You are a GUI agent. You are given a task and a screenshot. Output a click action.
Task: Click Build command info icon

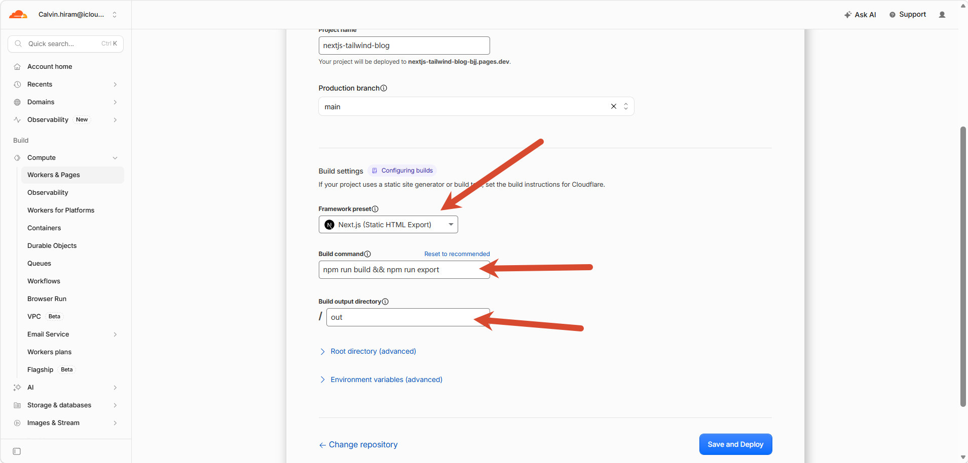(367, 254)
